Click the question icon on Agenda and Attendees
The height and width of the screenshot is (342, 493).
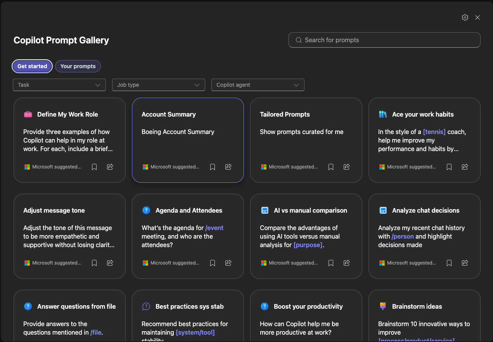tap(146, 210)
